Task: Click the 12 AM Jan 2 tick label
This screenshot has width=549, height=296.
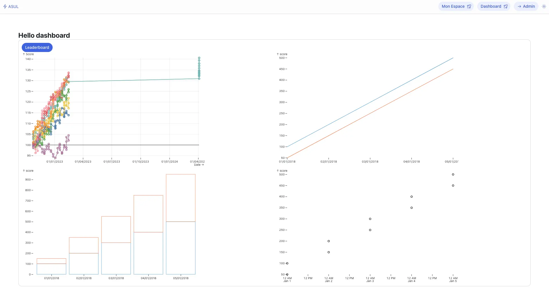Action: coord(329,280)
